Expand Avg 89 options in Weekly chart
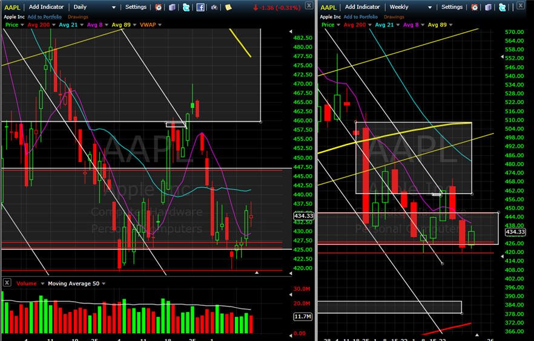The image size is (534, 341). (450, 25)
